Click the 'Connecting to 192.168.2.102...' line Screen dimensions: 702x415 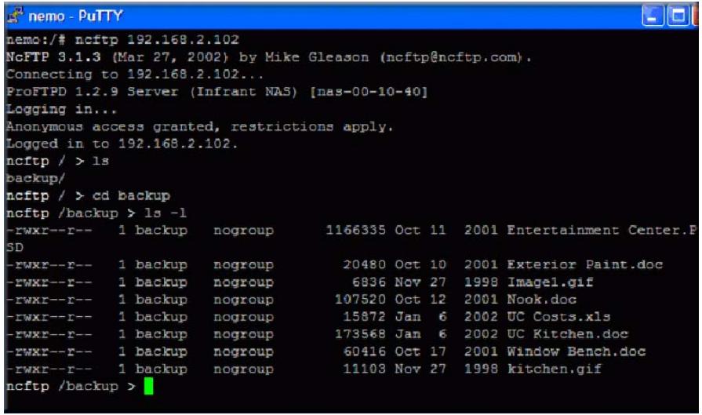[x=135, y=75]
